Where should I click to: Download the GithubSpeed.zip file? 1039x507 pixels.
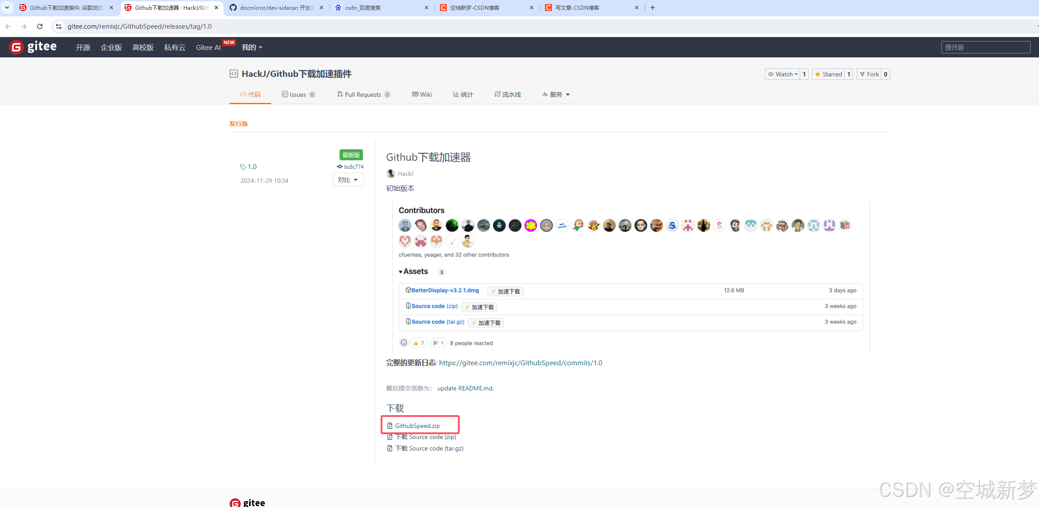click(x=417, y=426)
